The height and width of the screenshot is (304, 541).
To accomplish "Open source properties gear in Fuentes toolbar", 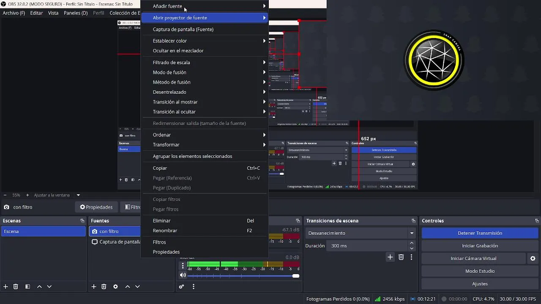I will tap(115, 287).
